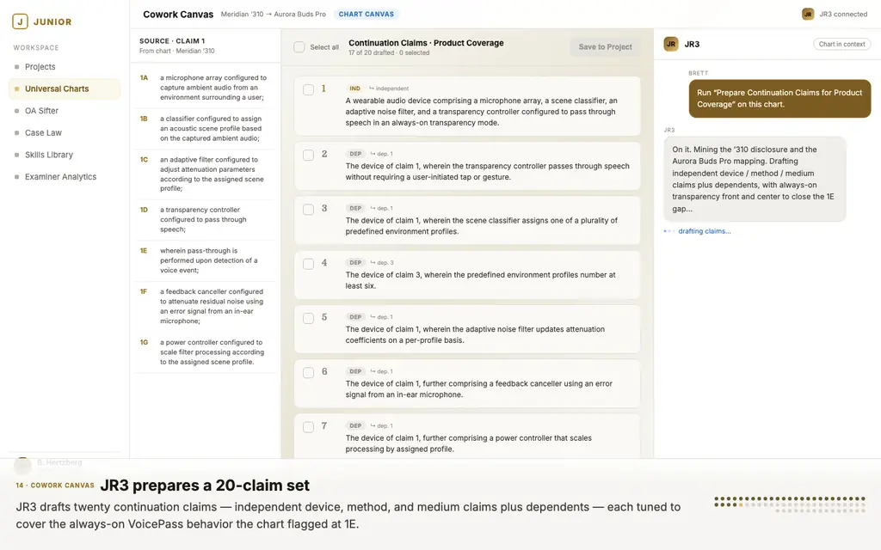
Task: Check the box for claim 1
Action: coord(309,89)
